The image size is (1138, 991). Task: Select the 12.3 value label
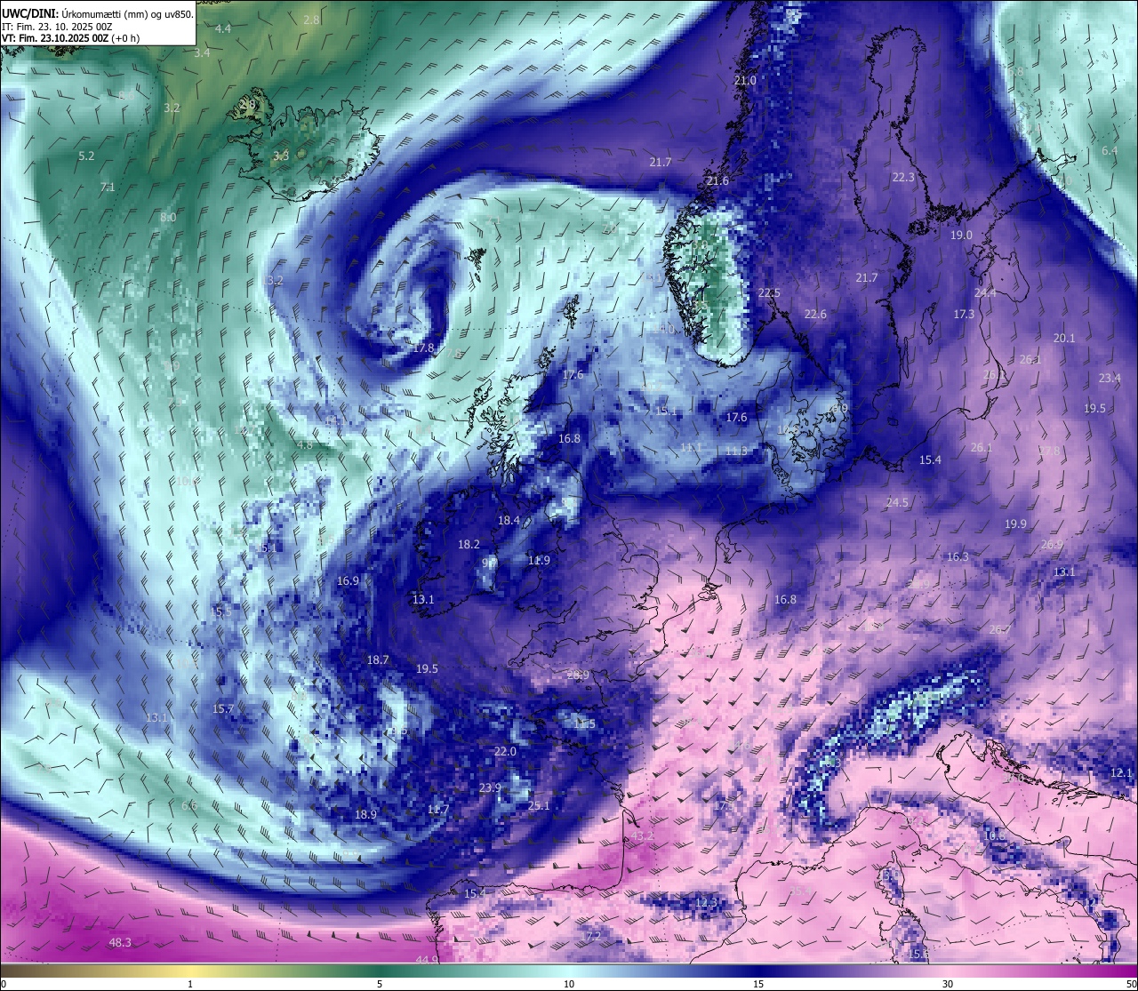[x=706, y=903]
